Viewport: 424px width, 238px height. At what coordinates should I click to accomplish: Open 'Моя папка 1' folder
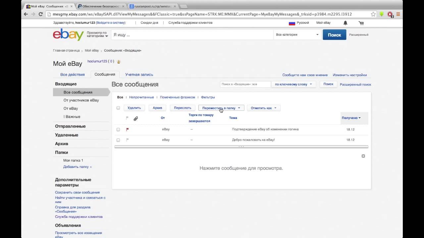click(73, 160)
